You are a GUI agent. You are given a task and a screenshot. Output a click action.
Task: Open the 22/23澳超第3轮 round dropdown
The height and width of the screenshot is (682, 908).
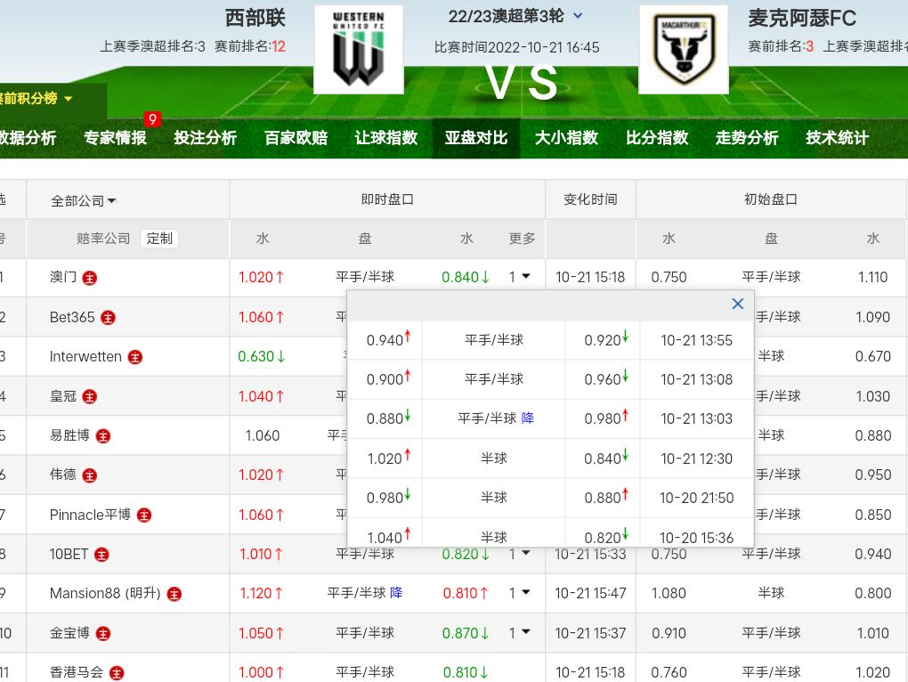(x=578, y=16)
